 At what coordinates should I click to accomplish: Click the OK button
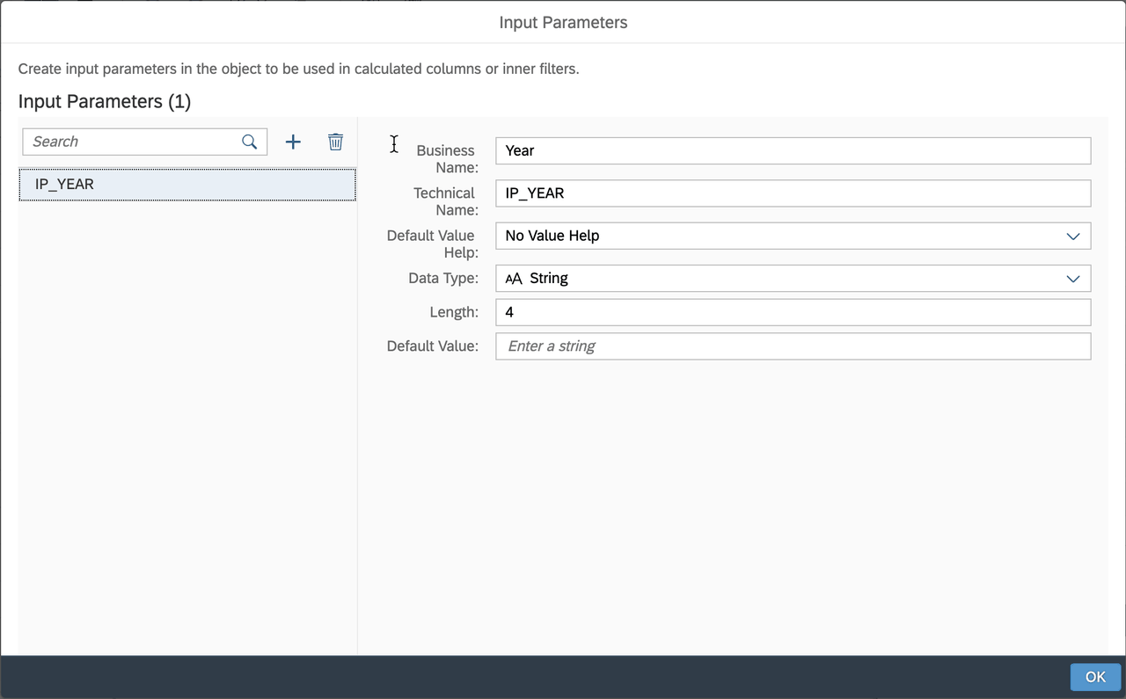(1094, 676)
